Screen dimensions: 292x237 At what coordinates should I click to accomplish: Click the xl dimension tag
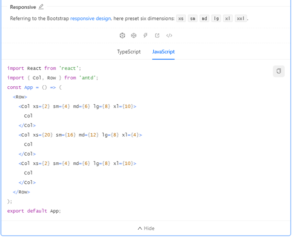point(228,18)
